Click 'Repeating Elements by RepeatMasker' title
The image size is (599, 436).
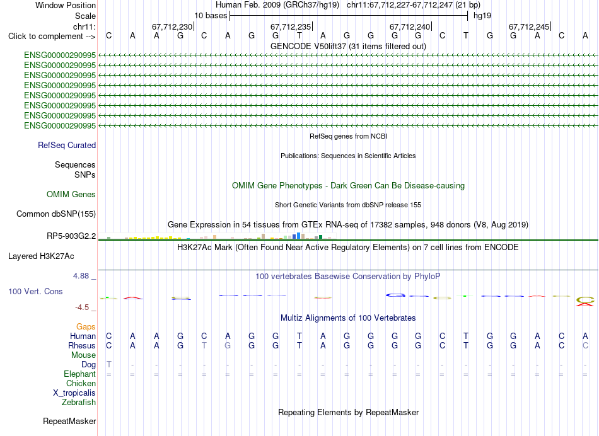pos(349,412)
